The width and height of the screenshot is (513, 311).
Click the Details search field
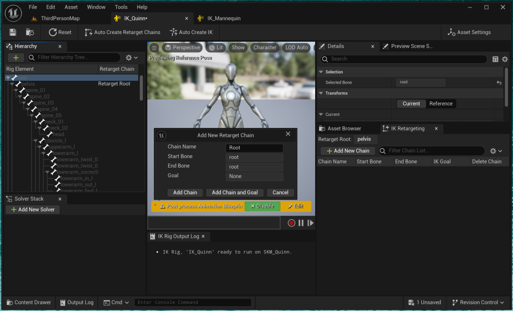[x=404, y=59]
